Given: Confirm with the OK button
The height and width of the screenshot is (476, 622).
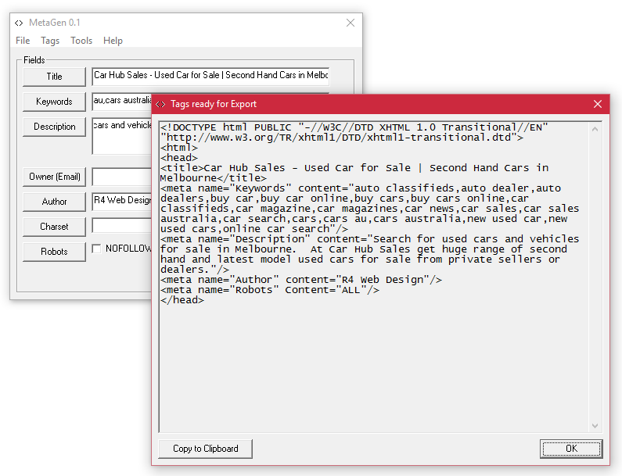Looking at the screenshot, I should 571,449.
